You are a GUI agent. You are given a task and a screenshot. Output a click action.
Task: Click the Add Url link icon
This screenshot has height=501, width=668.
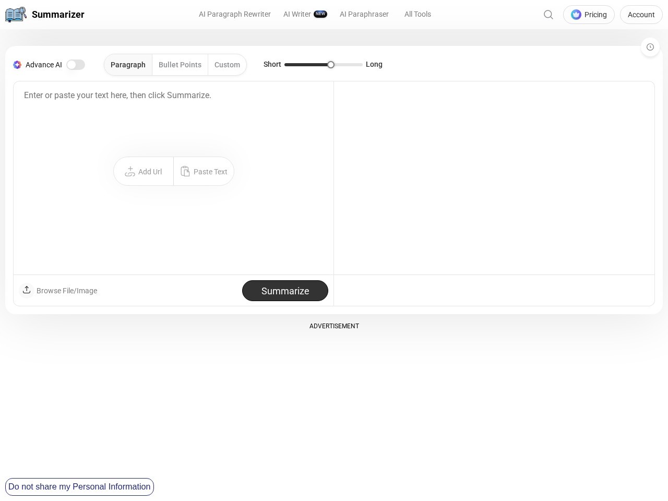[130, 171]
